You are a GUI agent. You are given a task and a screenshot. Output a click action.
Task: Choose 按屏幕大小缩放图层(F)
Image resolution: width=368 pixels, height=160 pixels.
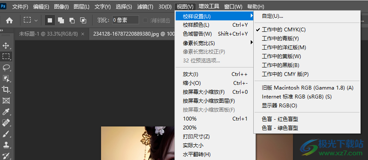214,101
